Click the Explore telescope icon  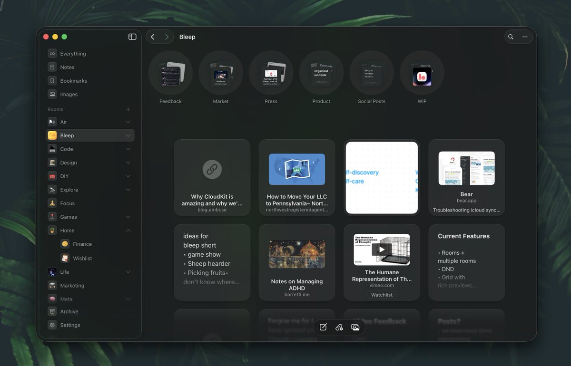52,190
